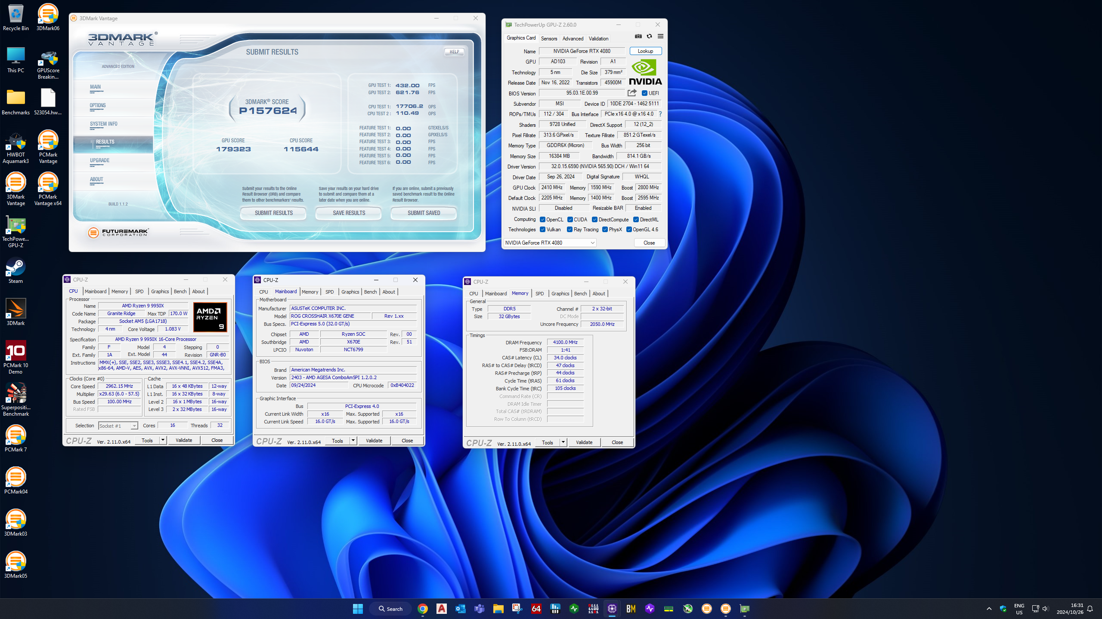This screenshot has width=1102, height=619.
Task: Switch to the Sensors tab in GPU-Z
Action: (549, 39)
